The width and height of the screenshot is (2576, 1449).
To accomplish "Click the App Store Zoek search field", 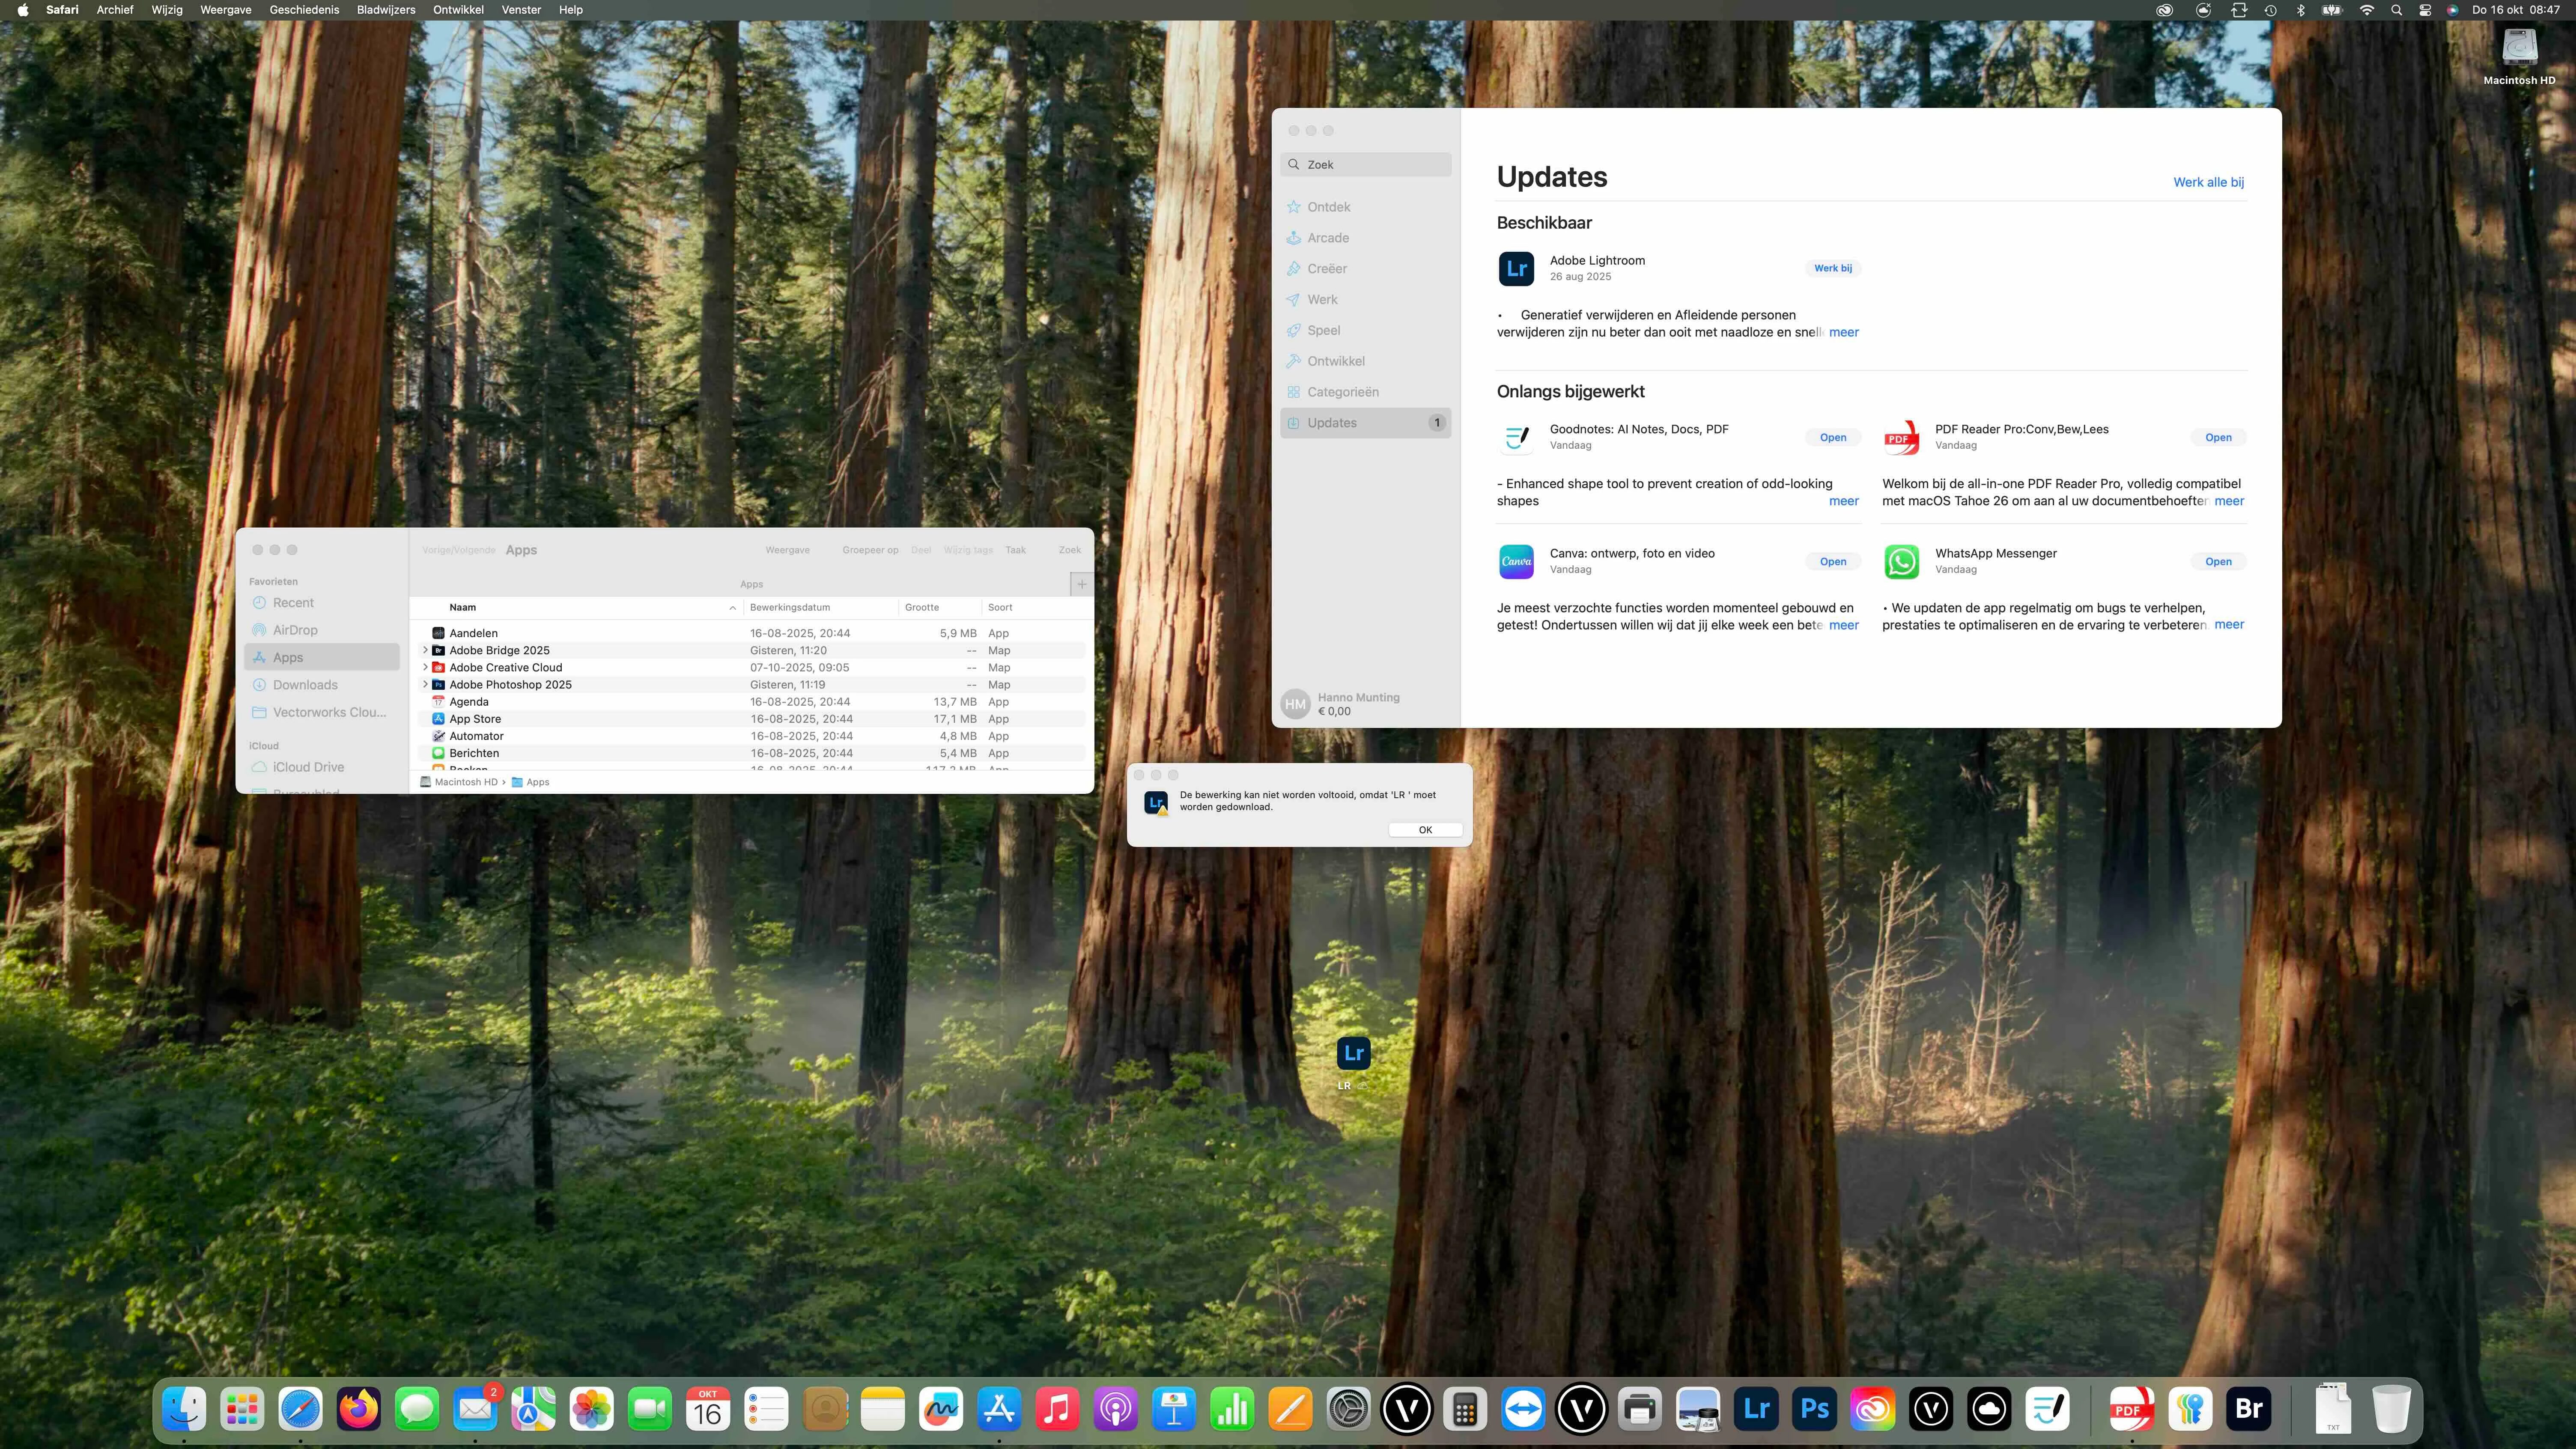I will coord(1366,165).
